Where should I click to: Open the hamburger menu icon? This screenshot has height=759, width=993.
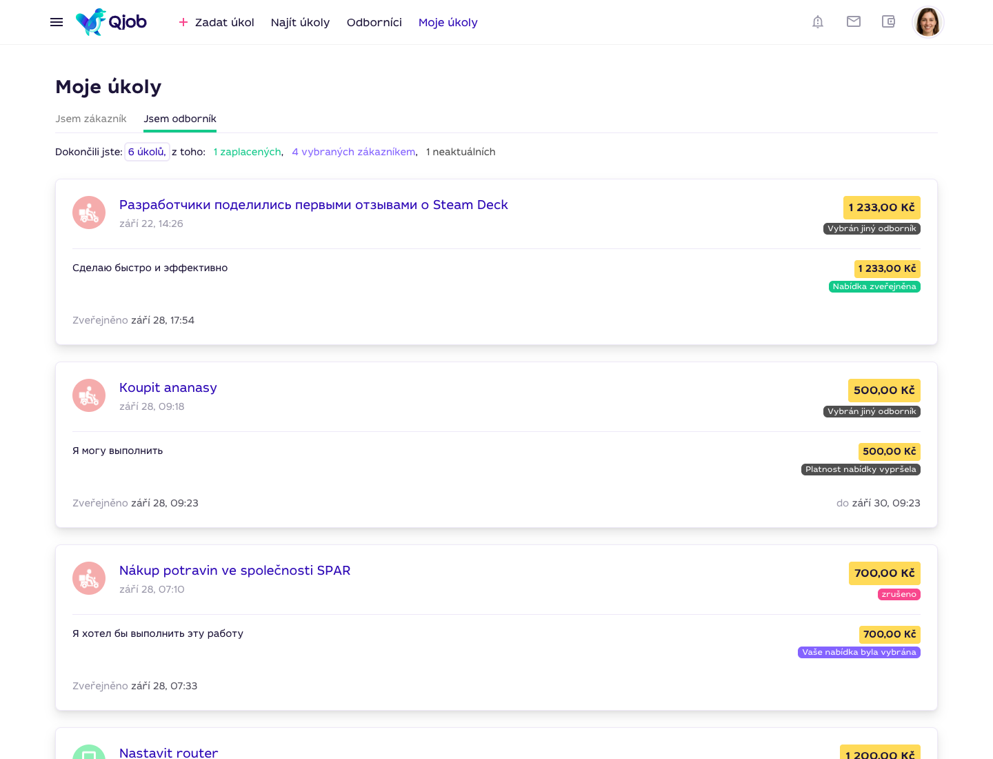click(57, 22)
